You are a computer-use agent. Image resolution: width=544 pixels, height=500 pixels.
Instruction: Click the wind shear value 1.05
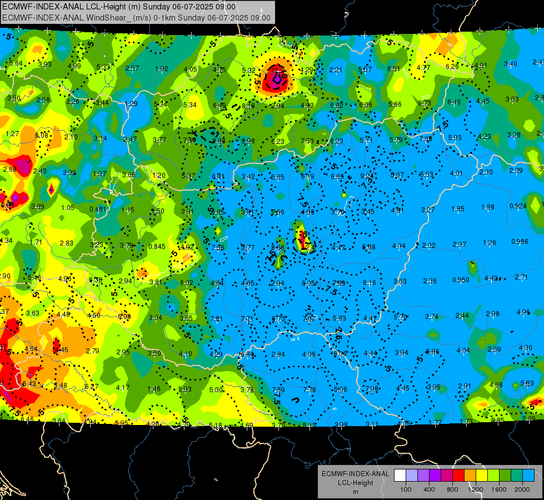(68, 207)
